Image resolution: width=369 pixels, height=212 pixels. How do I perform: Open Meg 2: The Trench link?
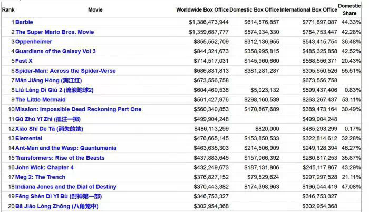pos(40,177)
